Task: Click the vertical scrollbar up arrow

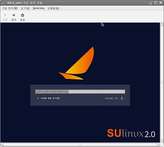Action: (162, 24)
